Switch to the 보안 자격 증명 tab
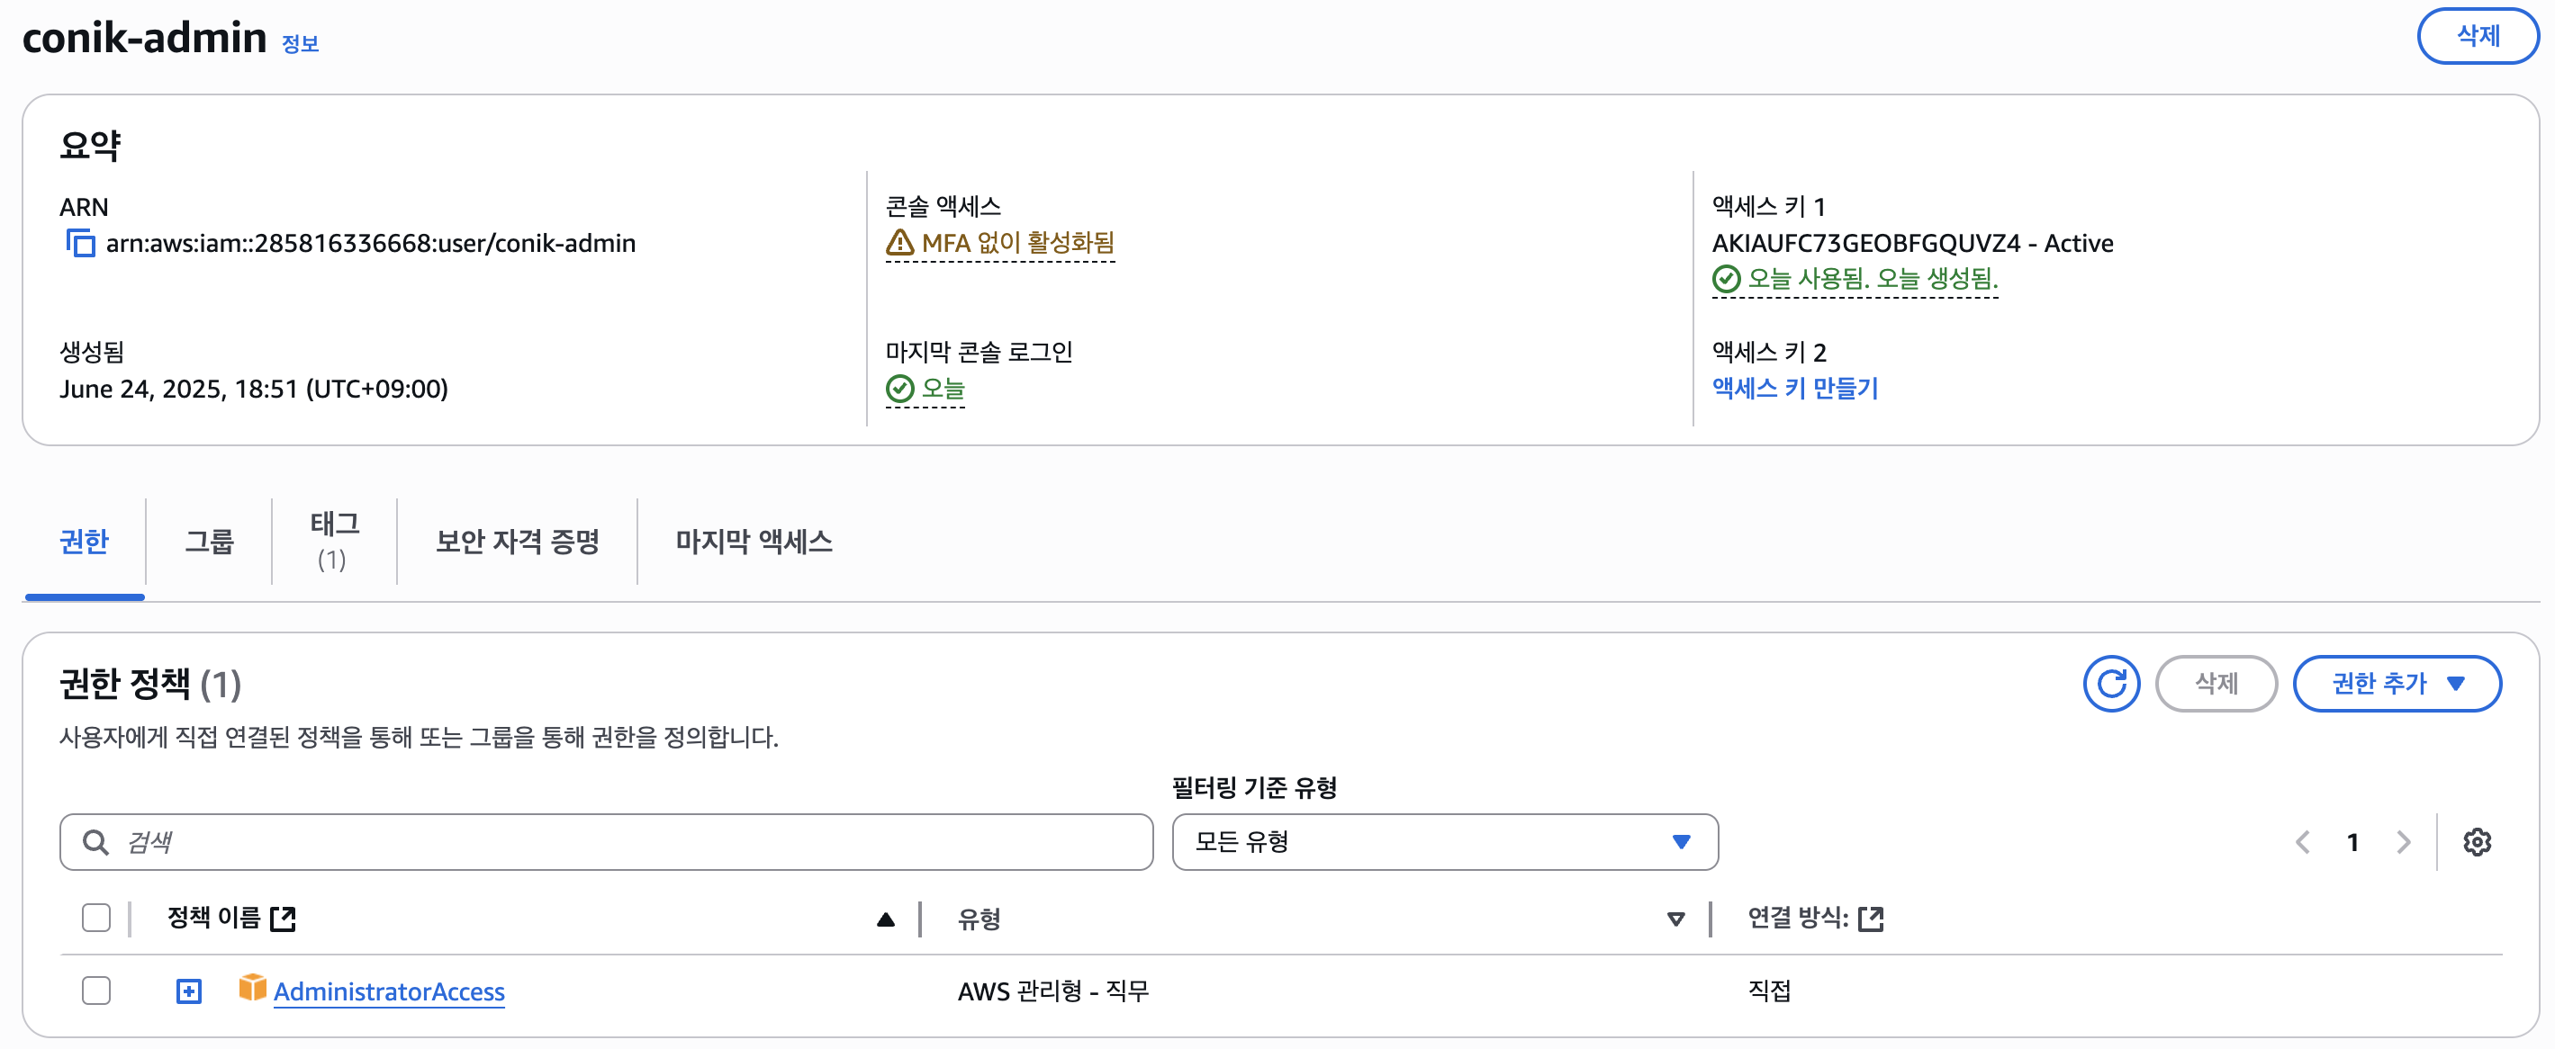 tap(517, 542)
